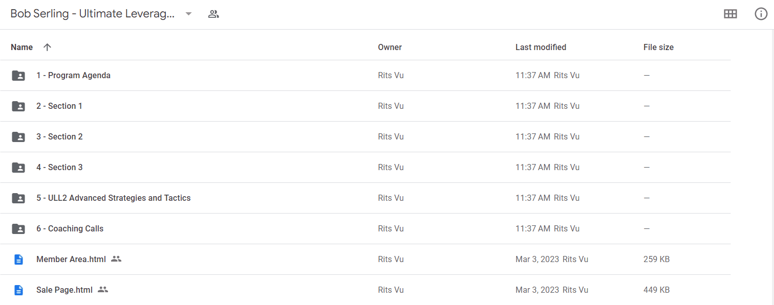This screenshot has width=774, height=305.
Task: Select the 6 - Coaching Calls folder
Action: [x=365, y=229]
